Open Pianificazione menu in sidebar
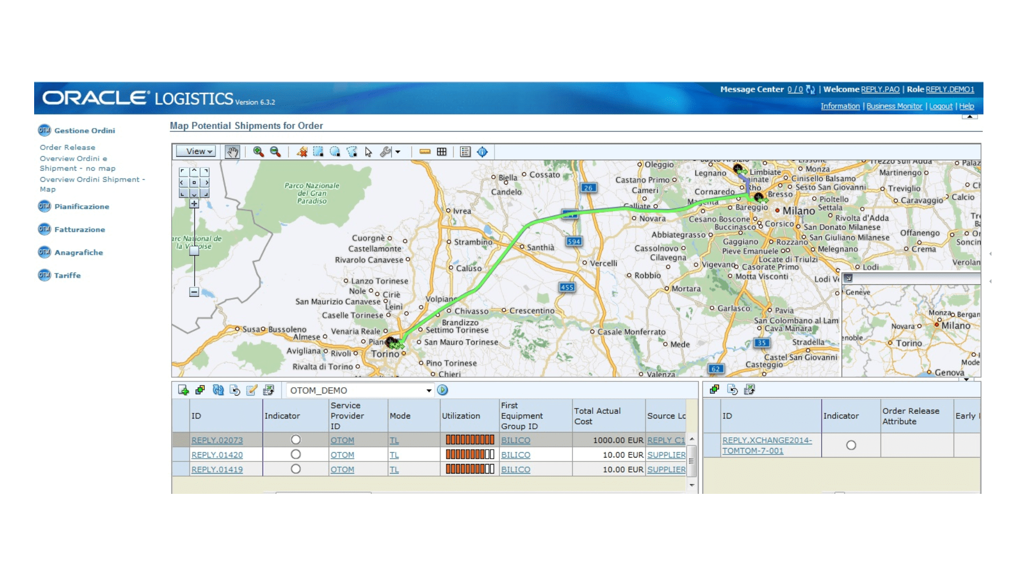1024x576 pixels. pos(81,206)
